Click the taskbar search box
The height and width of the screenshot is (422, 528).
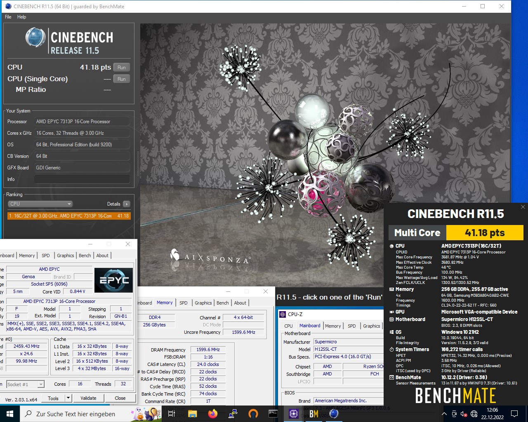coord(91,414)
